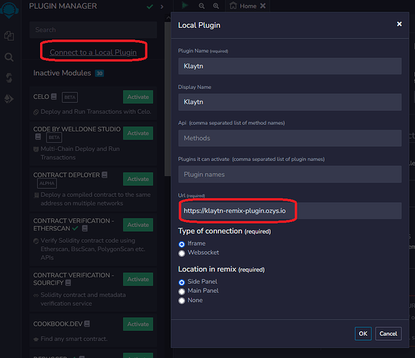Select Websocket connection type
The height and width of the screenshot is (358, 415).
[x=182, y=253]
